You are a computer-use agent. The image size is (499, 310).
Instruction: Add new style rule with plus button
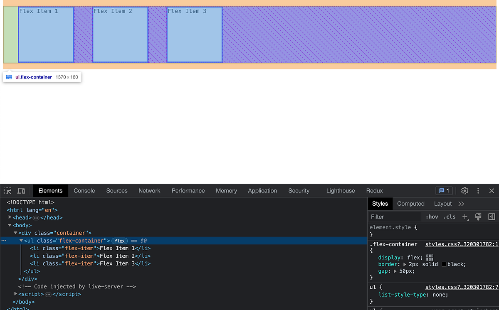pyautogui.click(x=464, y=217)
